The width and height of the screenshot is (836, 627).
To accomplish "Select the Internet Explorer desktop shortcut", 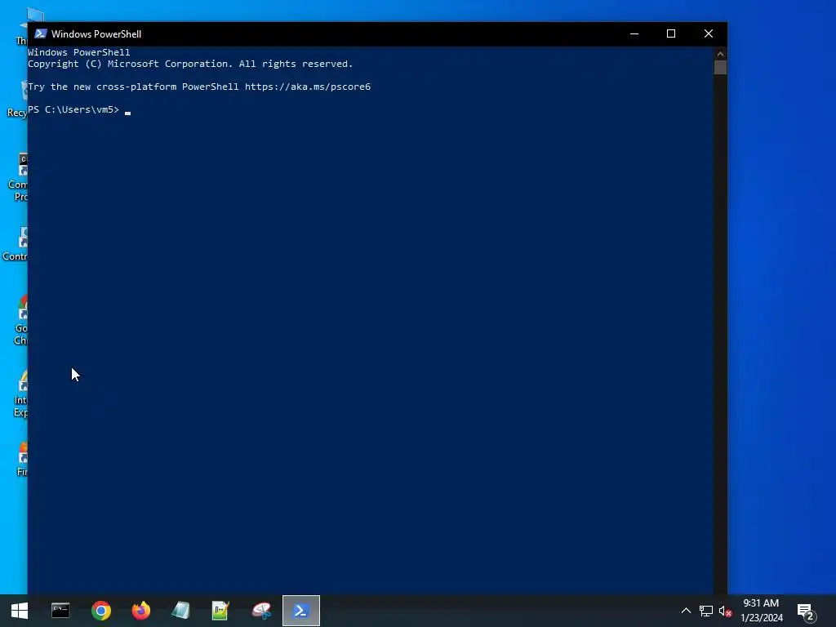I will click(x=20, y=393).
